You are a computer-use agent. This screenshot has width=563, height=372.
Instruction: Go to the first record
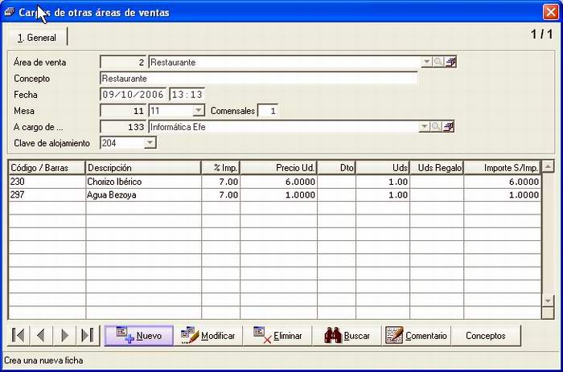pos(18,335)
